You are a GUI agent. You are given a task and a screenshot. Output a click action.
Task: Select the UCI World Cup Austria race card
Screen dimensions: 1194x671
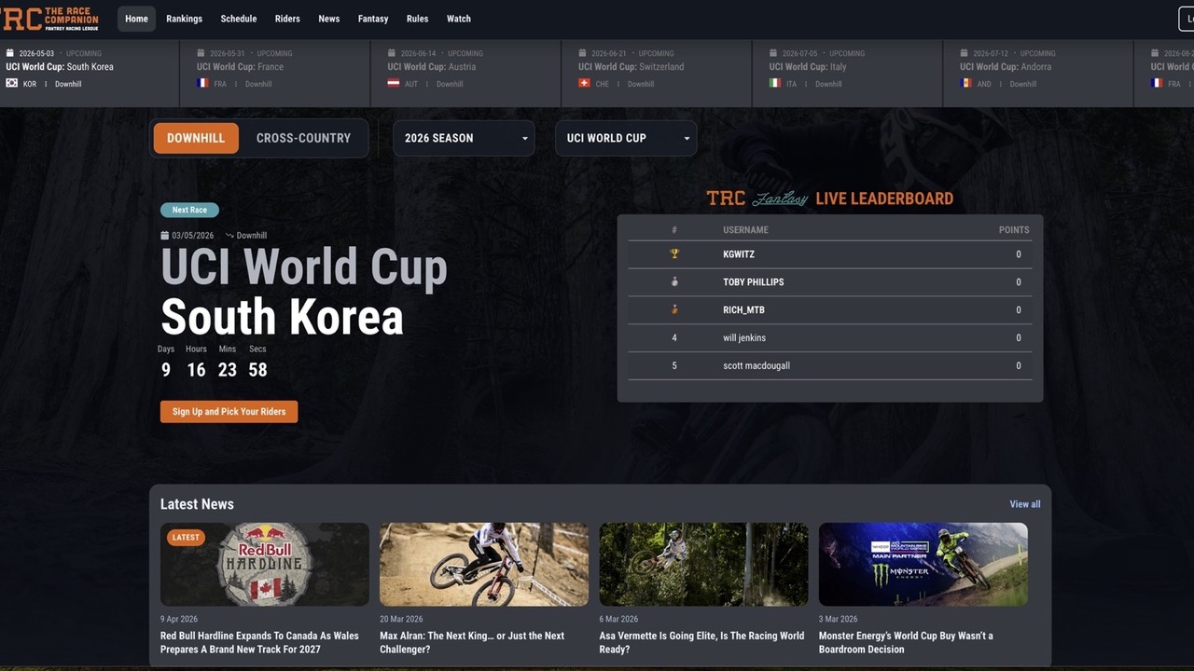coord(465,73)
